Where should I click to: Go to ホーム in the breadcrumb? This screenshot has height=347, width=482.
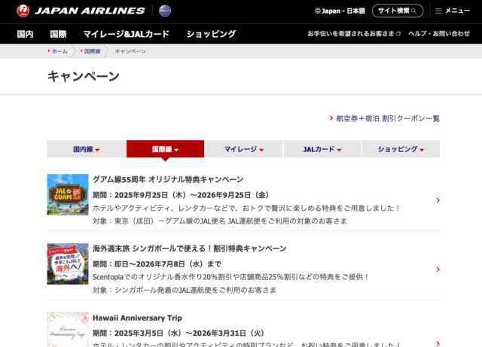pyautogui.click(x=59, y=51)
